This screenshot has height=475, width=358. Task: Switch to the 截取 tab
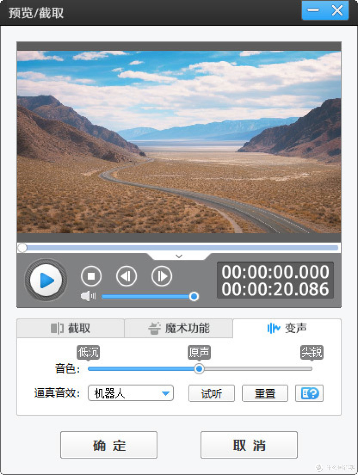pos(71,328)
